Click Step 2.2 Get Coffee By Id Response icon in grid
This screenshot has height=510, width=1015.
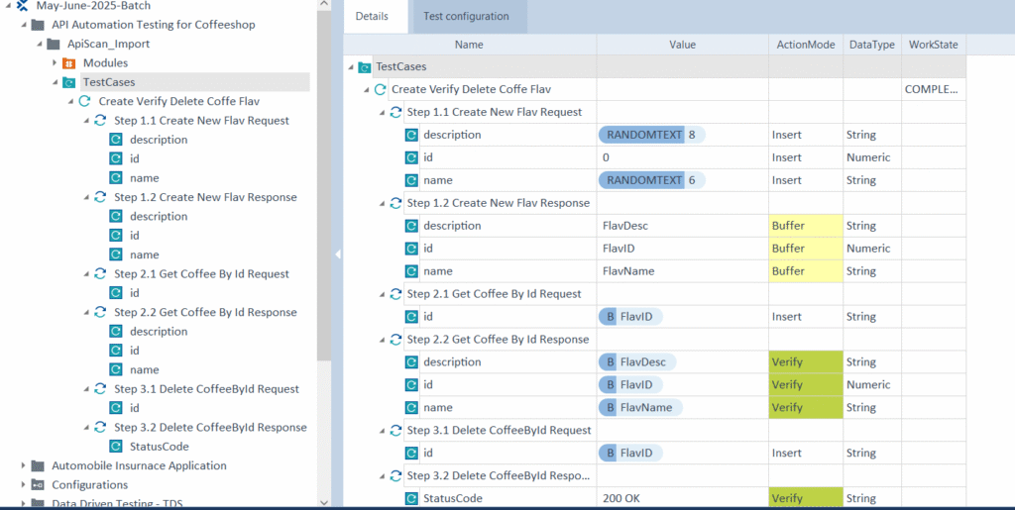click(395, 340)
